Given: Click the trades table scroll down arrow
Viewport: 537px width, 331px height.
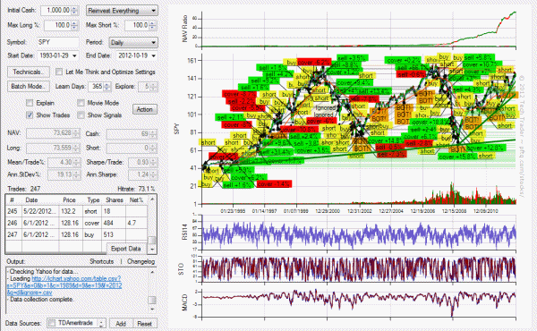Looking at the screenshot, I should click(152, 249).
